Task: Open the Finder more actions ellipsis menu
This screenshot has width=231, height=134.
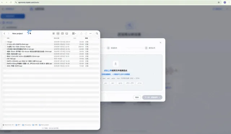Action: tap(91, 33)
